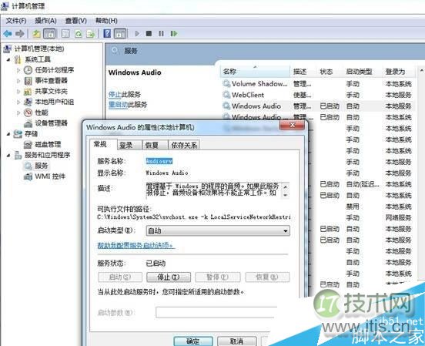Click the 确定 button
Viewport: 425px width, 346px height.
(193, 341)
